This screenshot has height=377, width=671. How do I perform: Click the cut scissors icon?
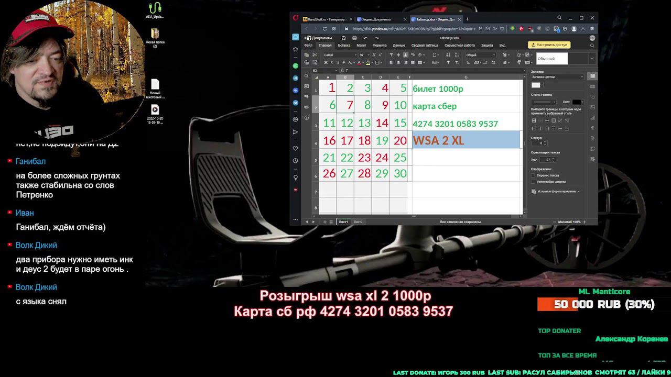click(315, 54)
